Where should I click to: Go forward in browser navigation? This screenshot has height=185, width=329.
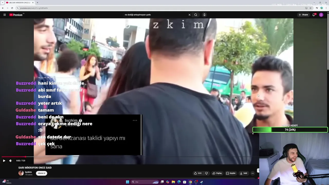click(7, 8)
